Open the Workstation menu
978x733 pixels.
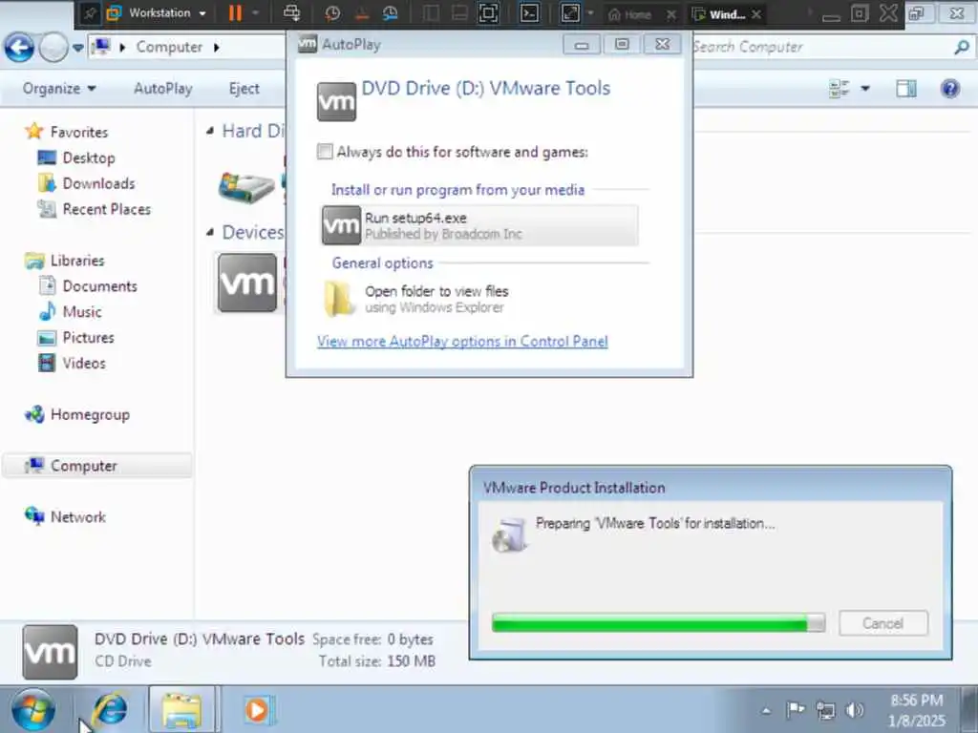coord(157,13)
